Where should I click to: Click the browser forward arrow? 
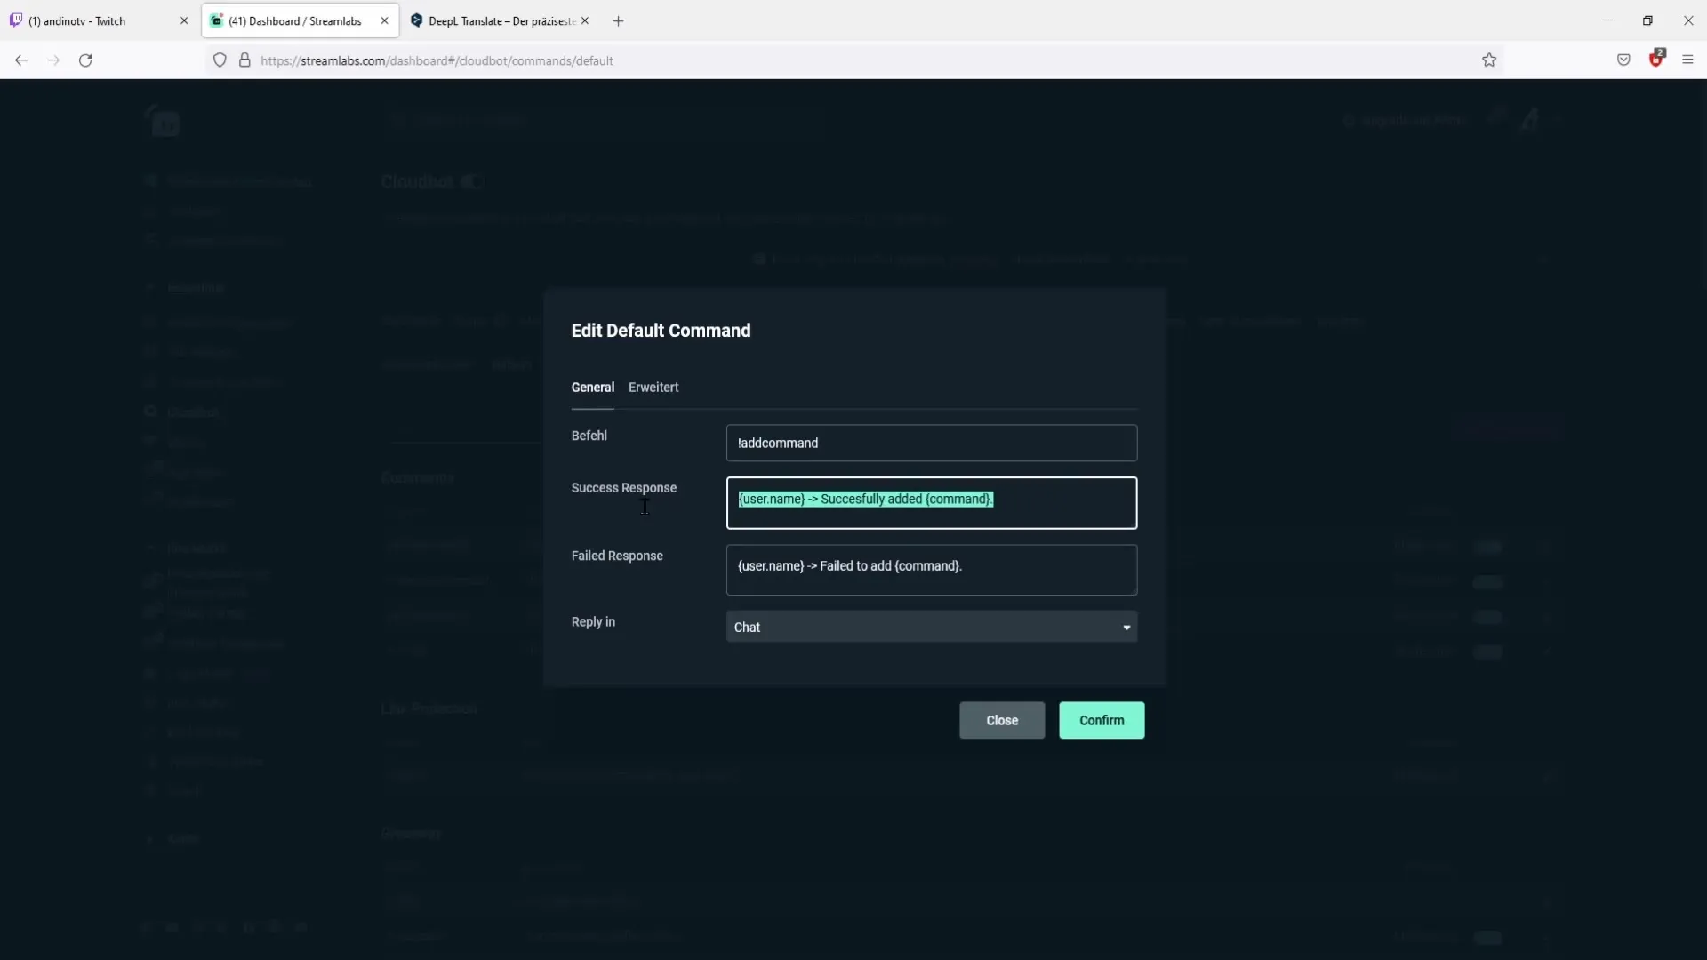pos(53,60)
